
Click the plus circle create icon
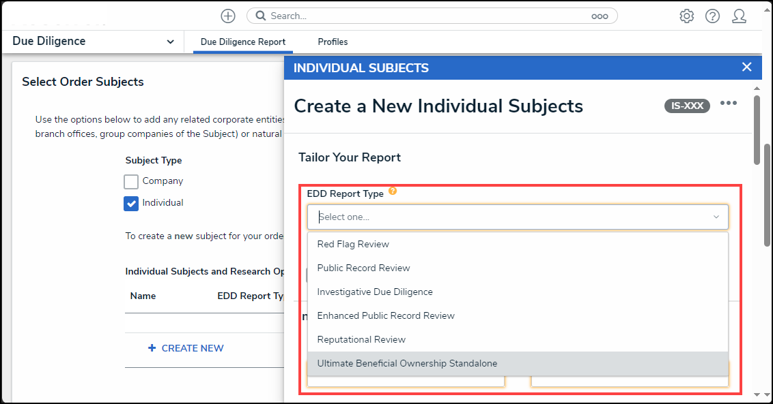(x=228, y=16)
